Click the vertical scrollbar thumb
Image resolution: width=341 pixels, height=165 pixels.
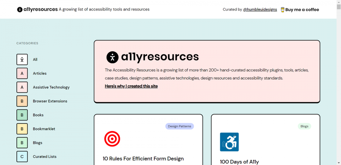pyautogui.click(x=338, y=7)
